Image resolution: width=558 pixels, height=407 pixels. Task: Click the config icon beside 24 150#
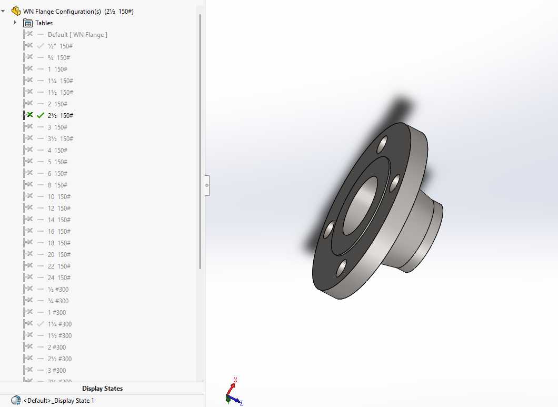click(x=28, y=277)
